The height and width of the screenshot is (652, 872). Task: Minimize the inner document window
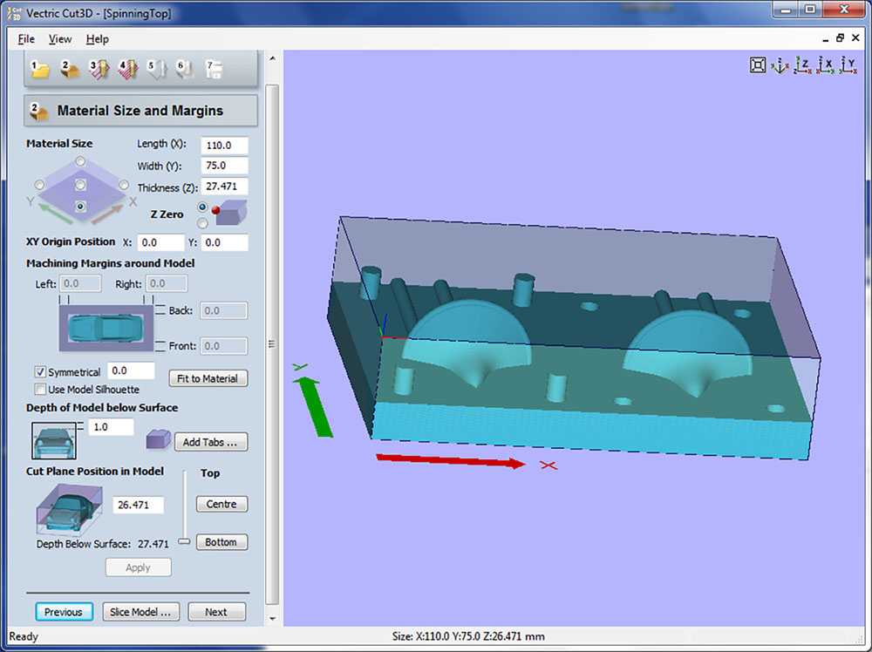(825, 39)
